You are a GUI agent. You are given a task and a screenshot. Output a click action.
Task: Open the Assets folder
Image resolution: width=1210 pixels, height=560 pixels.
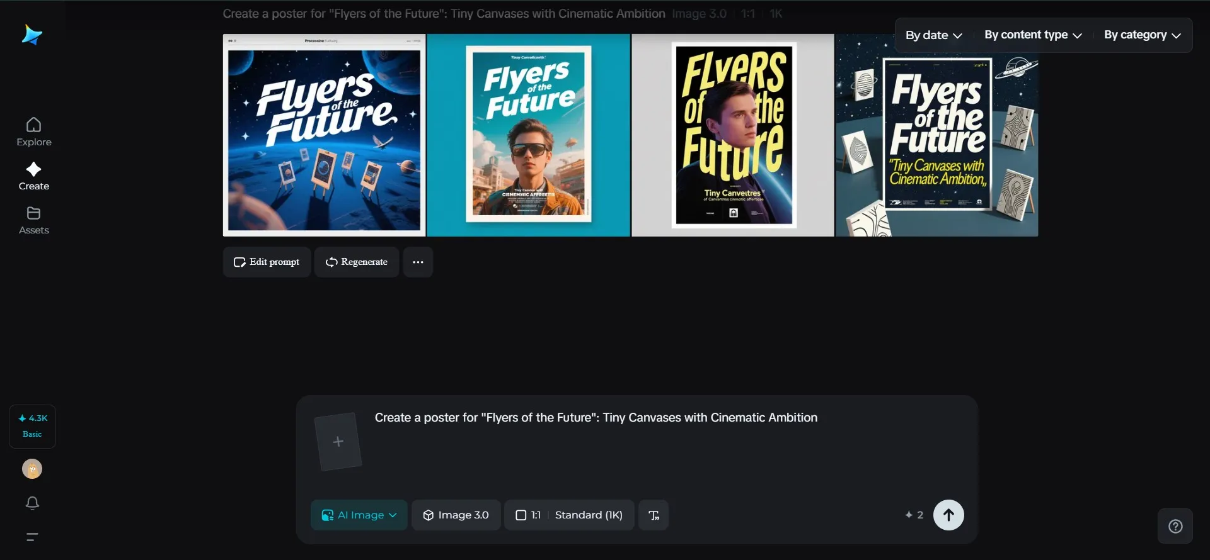(x=34, y=220)
